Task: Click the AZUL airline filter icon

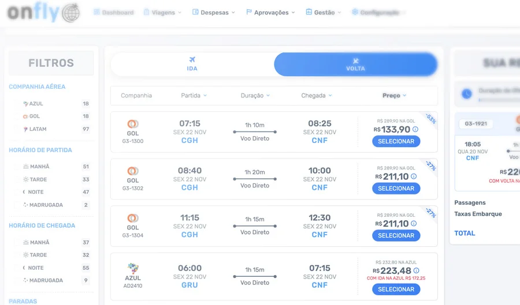Action: pyautogui.click(x=25, y=104)
